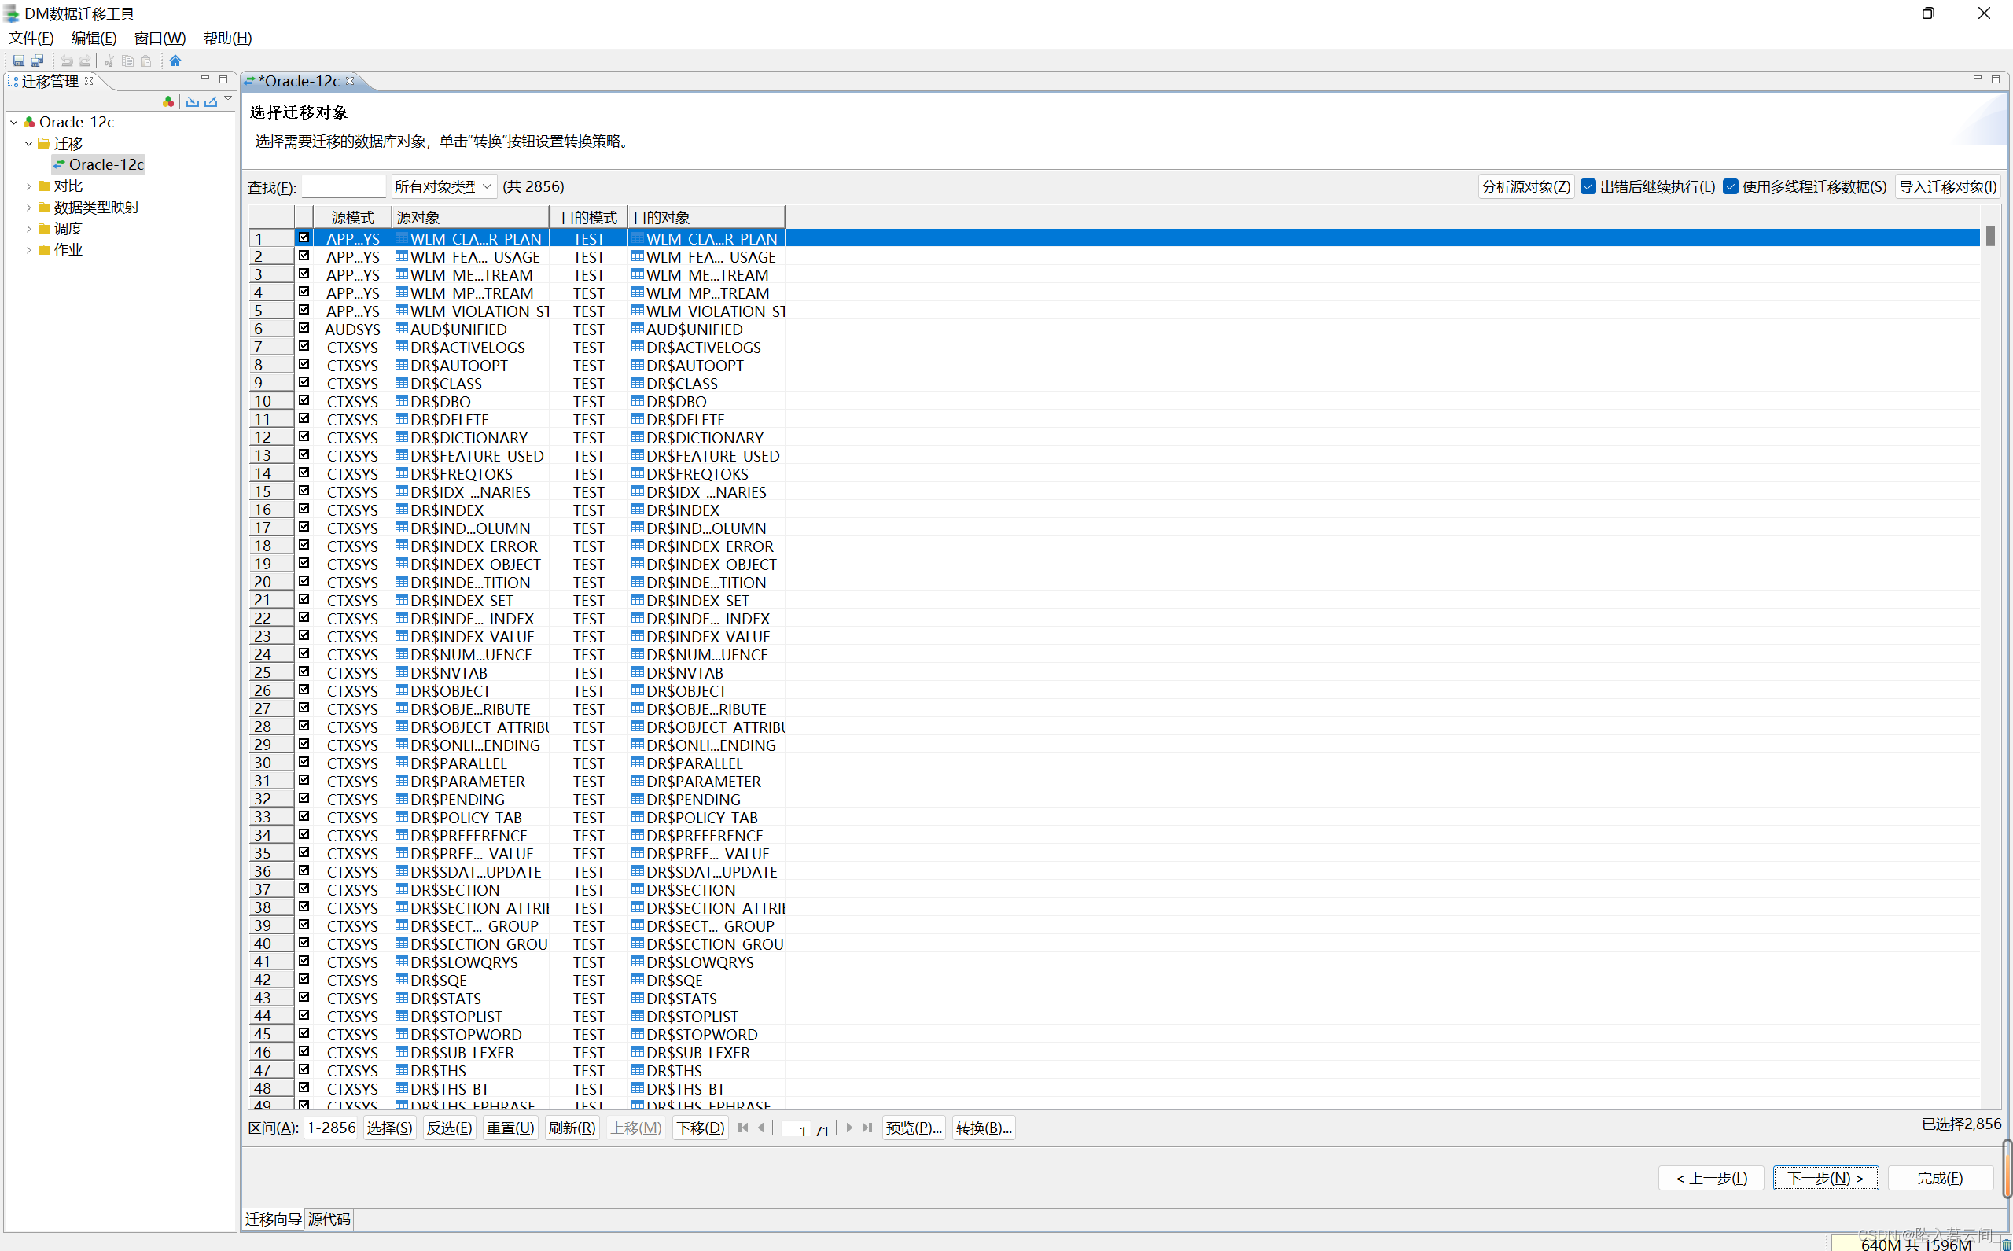This screenshot has height=1251, width=2013.
Task: Uncheck row 42 DR$SQE checkbox
Action: coord(304,980)
